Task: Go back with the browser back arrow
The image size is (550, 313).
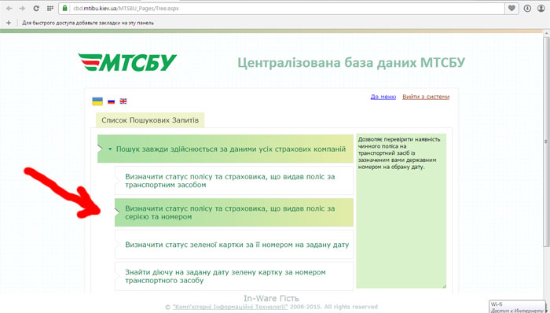Action: click(9, 9)
